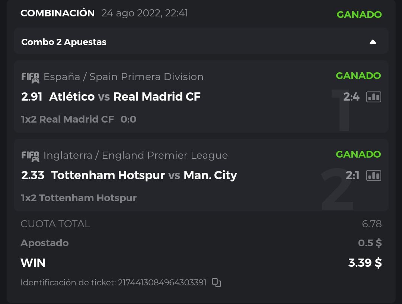The width and height of the screenshot is (402, 304).
Task: Click the 2.91 odds value
Action: coord(32,97)
